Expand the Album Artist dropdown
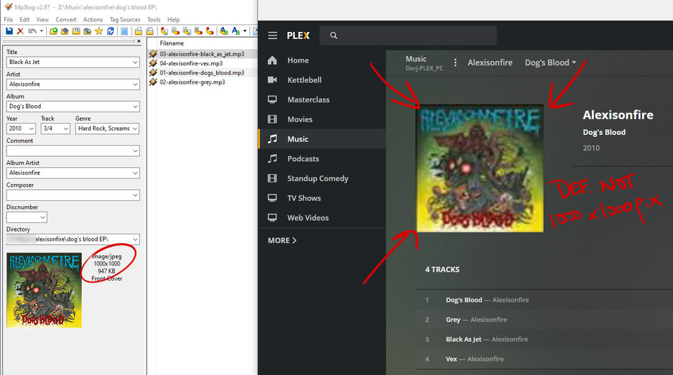This screenshot has height=375, width=673. pyautogui.click(x=135, y=173)
